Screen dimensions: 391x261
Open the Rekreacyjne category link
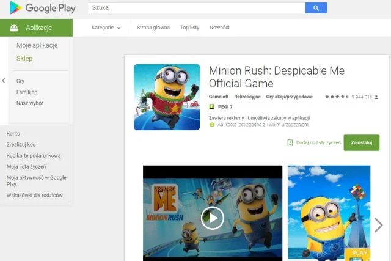pyautogui.click(x=247, y=97)
